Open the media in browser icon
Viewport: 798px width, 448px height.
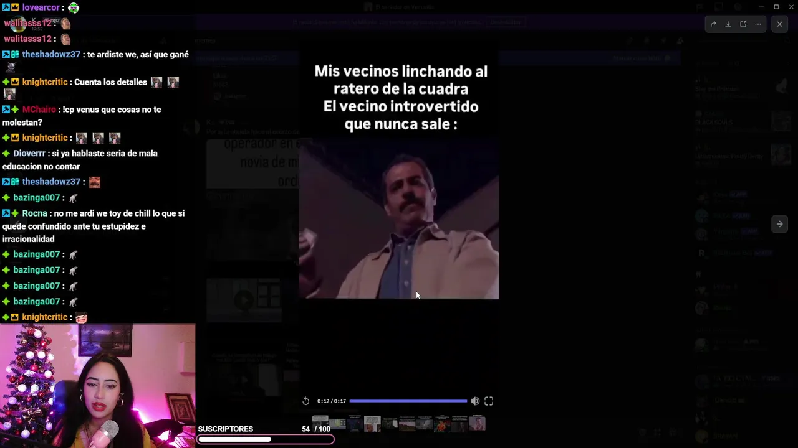coord(743,24)
